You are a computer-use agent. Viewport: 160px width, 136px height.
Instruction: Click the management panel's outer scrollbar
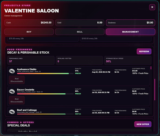coord(155,89)
